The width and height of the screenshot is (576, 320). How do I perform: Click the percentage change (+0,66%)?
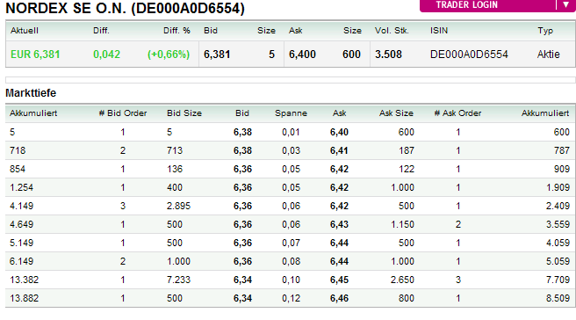(x=169, y=55)
